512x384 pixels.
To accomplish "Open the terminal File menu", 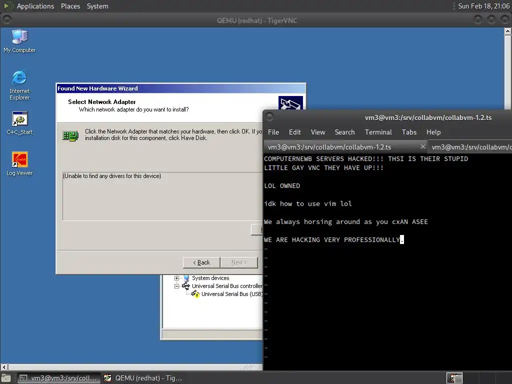I will point(273,132).
